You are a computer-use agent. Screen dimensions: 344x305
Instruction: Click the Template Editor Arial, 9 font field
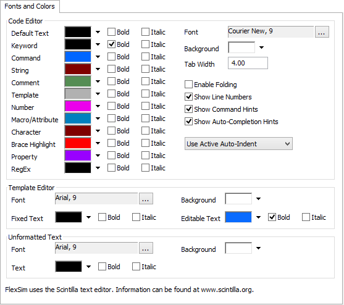click(96, 199)
